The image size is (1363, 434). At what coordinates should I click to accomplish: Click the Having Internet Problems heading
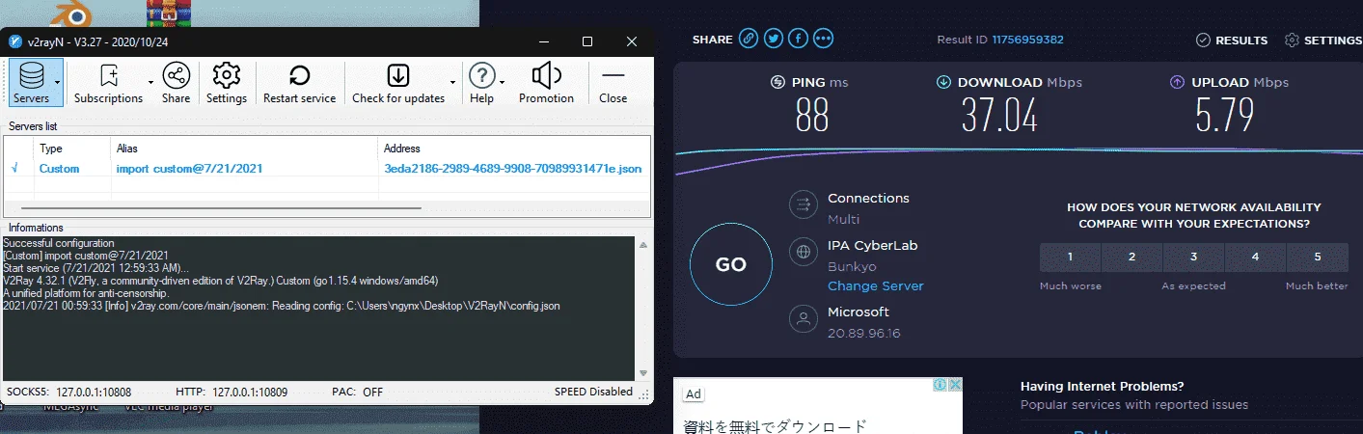[1102, 387]
